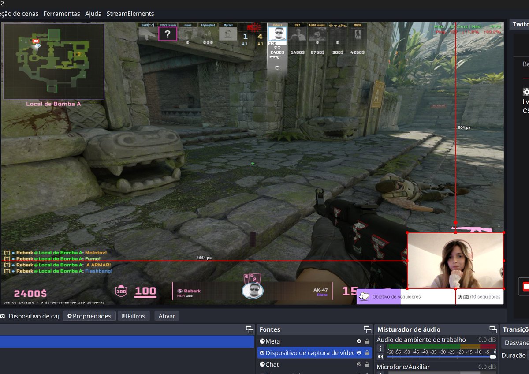Toggle the lock of the Chat source

click(x=367, y=364)
